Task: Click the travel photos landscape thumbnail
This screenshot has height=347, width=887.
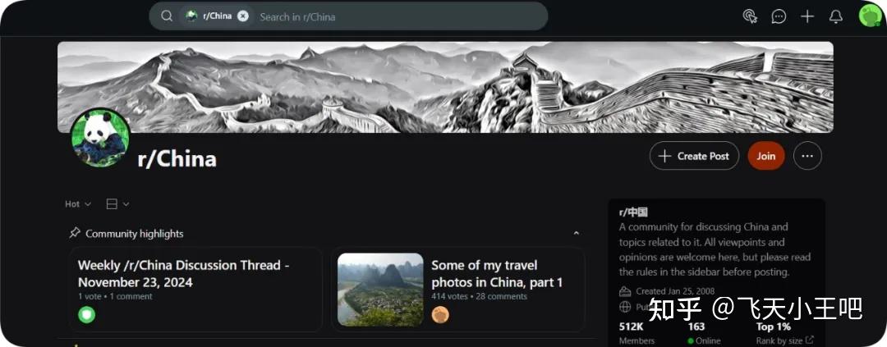Action: click(x=380, y=290)
